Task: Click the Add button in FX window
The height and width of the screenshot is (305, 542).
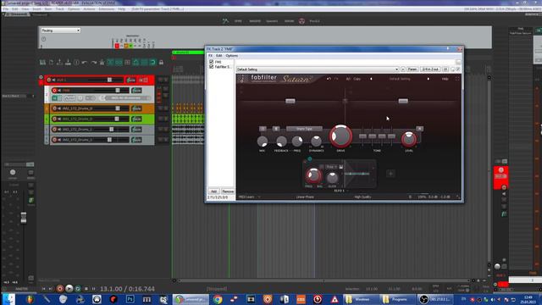Action: pyautogui.click(x=213, y=191)
